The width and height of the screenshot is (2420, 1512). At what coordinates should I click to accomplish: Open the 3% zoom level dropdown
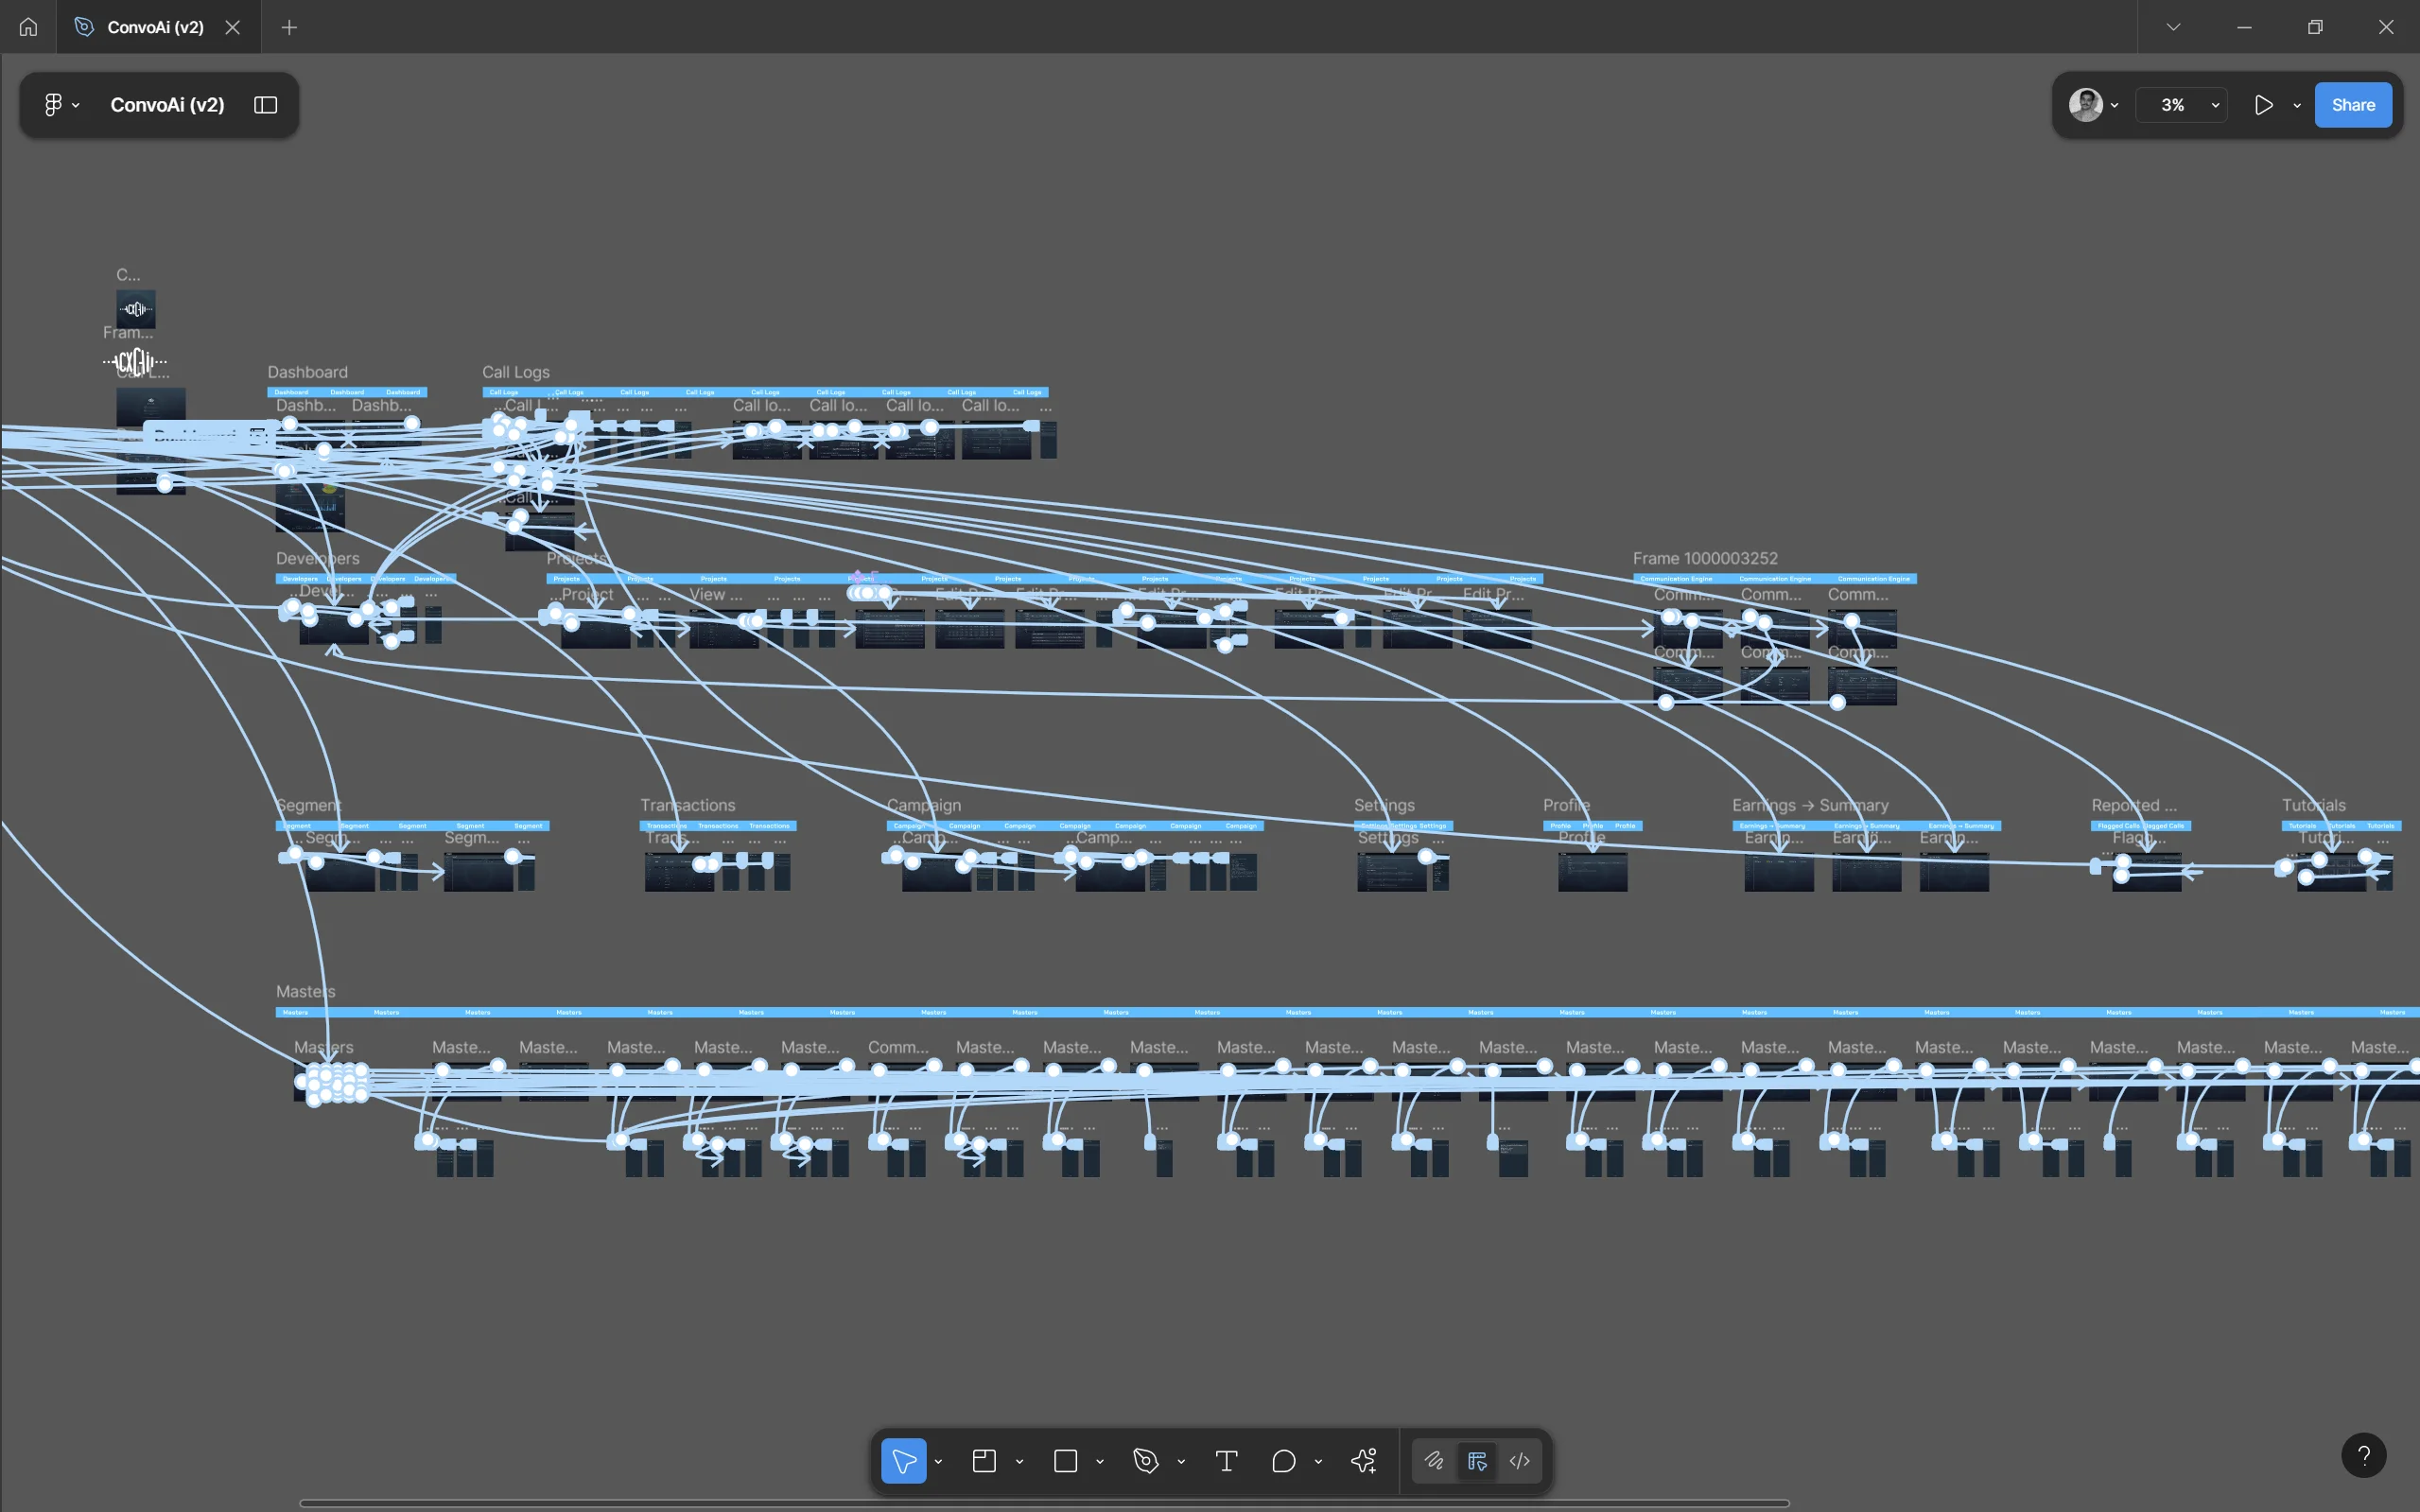coord(2181,104)
